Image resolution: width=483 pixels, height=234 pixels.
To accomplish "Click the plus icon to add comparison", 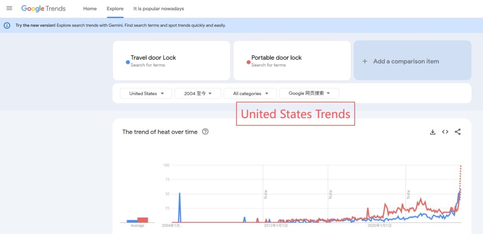I will [x=365, y=61].
